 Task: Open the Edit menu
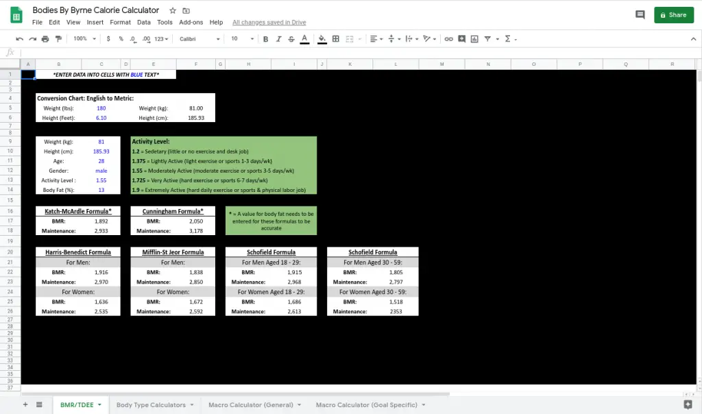coord(54,23)
